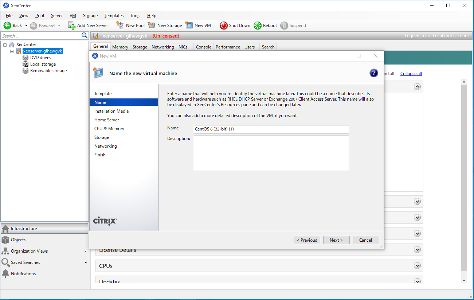Click the Saved Searches magnifier icon
Image resolution: width=474 pixels, height=300 pixels.
[5, 262]
